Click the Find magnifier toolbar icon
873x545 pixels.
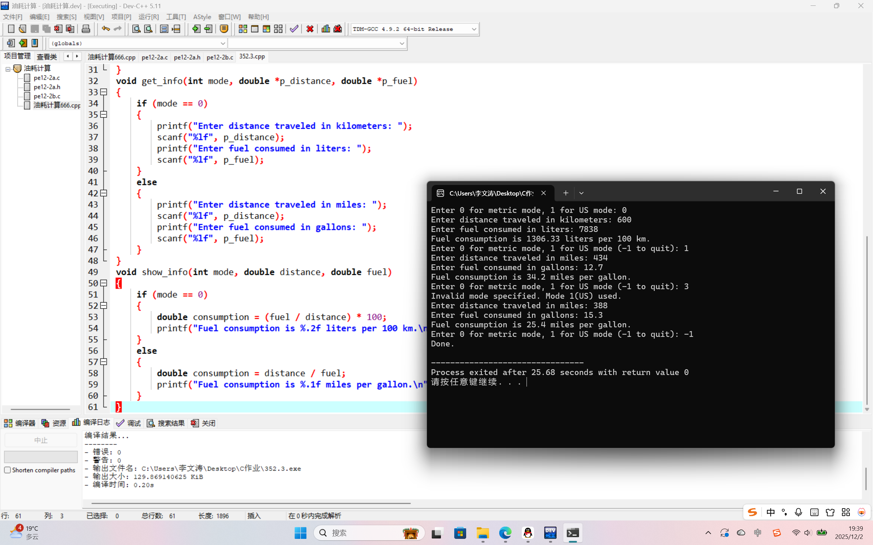pos(136,29)
